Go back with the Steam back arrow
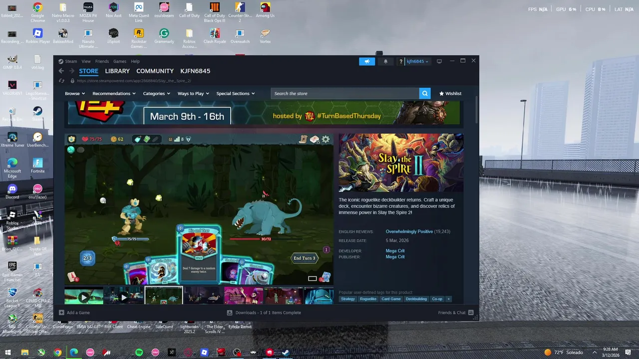 pyautogui.click(x=61, y=71)
